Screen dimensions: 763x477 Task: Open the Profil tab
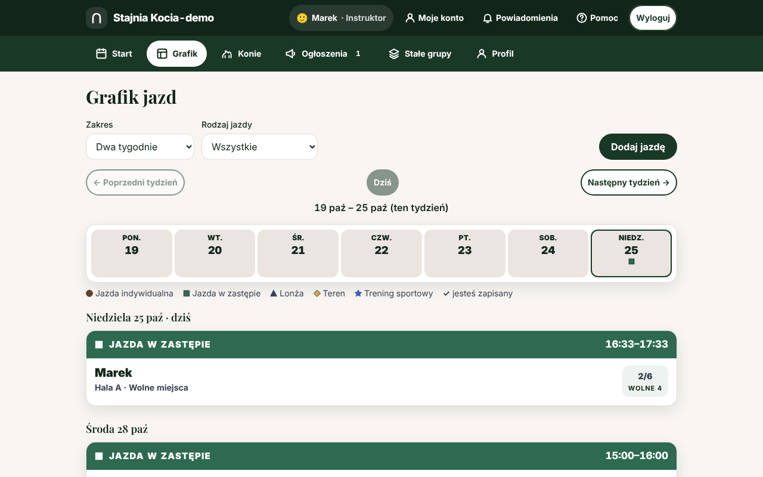495,54
